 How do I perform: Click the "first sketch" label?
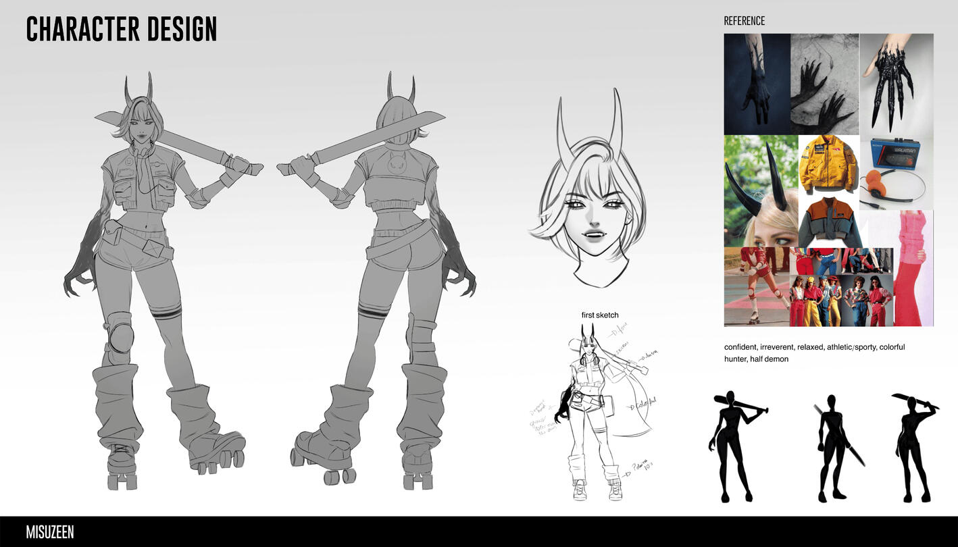point(599,315)
